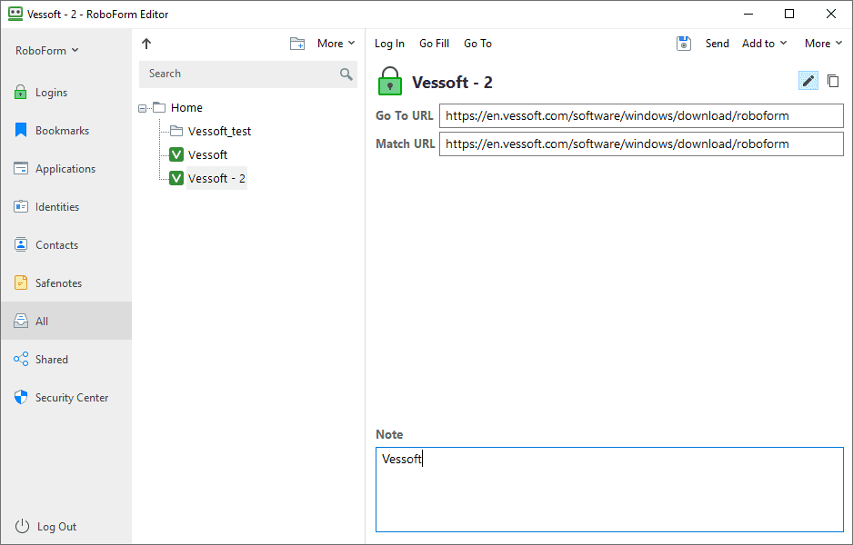Click the RoboForm app icon in title bar

(15, 15)
